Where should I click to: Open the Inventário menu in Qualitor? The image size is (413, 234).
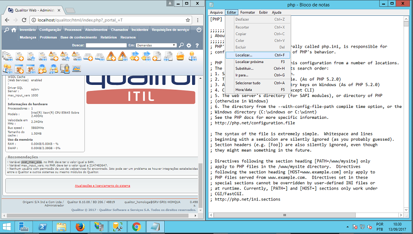(x=28, y=30)
